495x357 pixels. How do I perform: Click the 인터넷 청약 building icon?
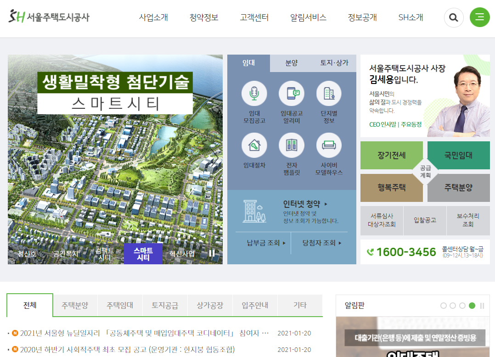(x=254, y=211)
